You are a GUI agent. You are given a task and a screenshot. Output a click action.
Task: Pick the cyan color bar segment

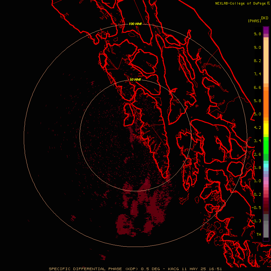pyautogui.click(x=266, y=165)
